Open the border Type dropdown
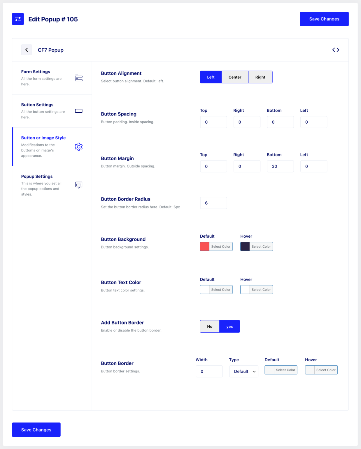The height and width of the screenshot is (449, 361). tap(244, 372)
